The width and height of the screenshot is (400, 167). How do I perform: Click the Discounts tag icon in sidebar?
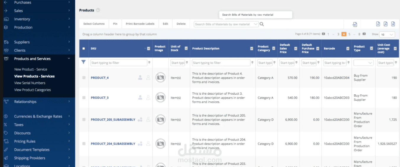pos(6,133)
